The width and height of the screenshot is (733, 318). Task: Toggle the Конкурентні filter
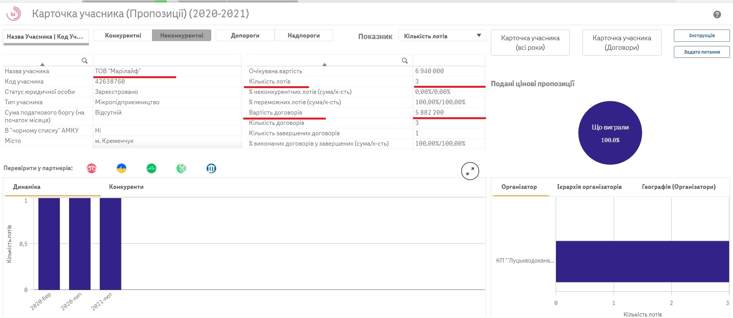(x=123, y=36)
